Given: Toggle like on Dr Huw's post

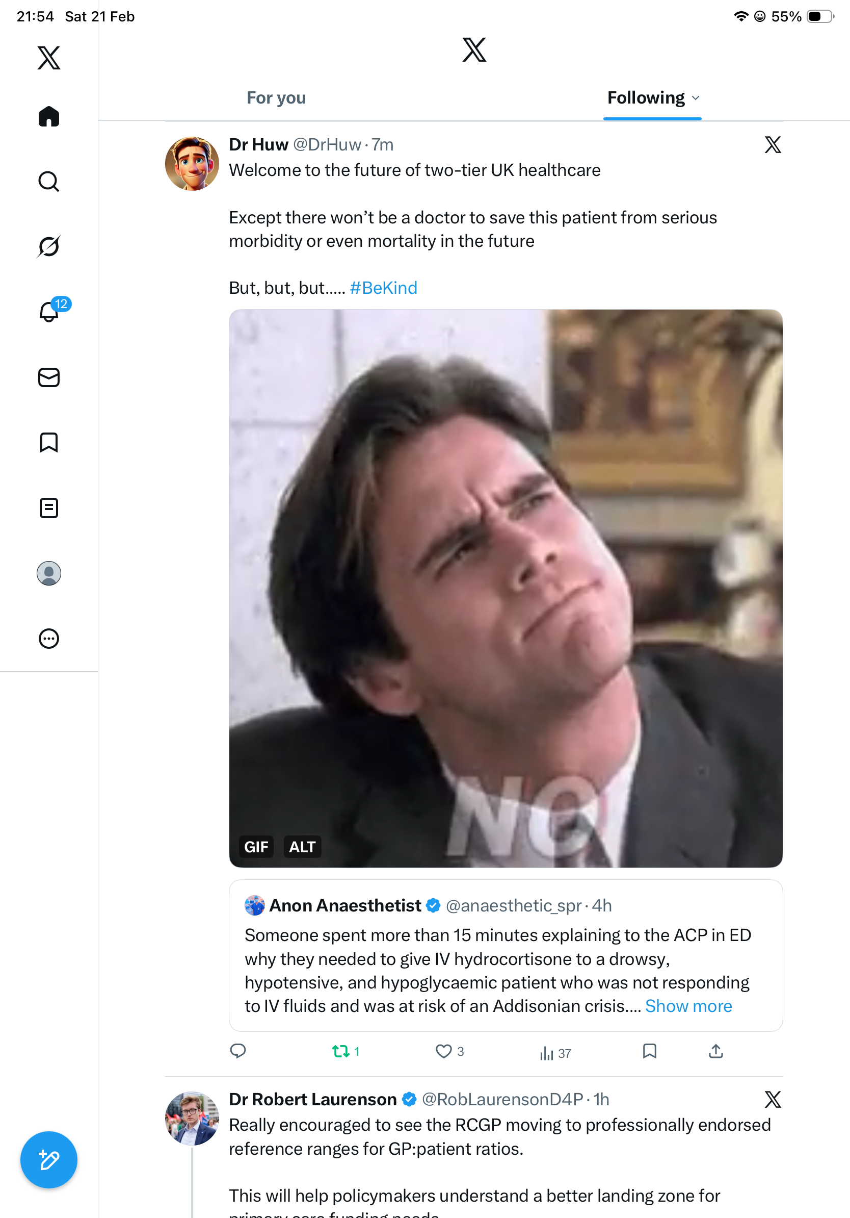Looking at the screenshot, I should click(x=443, y=1051).
